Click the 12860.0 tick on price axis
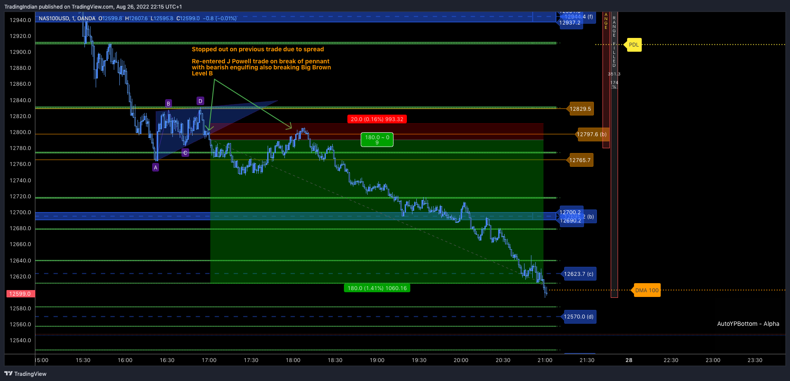Viewport: 790px width, 381px height. point(20,84)
